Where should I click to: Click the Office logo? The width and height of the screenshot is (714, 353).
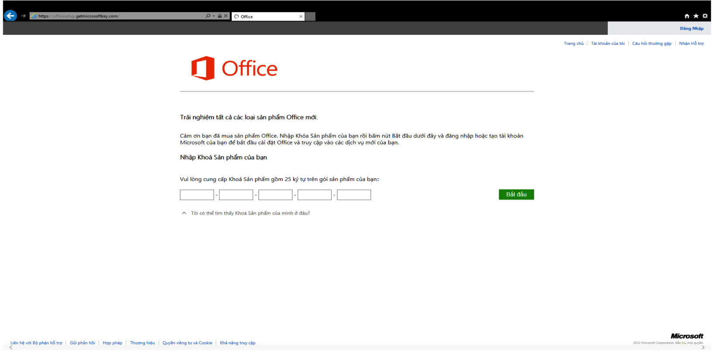[234, 68]
